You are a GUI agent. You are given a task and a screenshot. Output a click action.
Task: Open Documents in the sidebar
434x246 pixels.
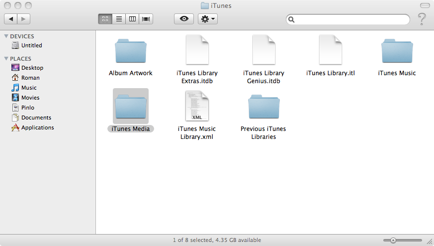[x=31, y=118]
